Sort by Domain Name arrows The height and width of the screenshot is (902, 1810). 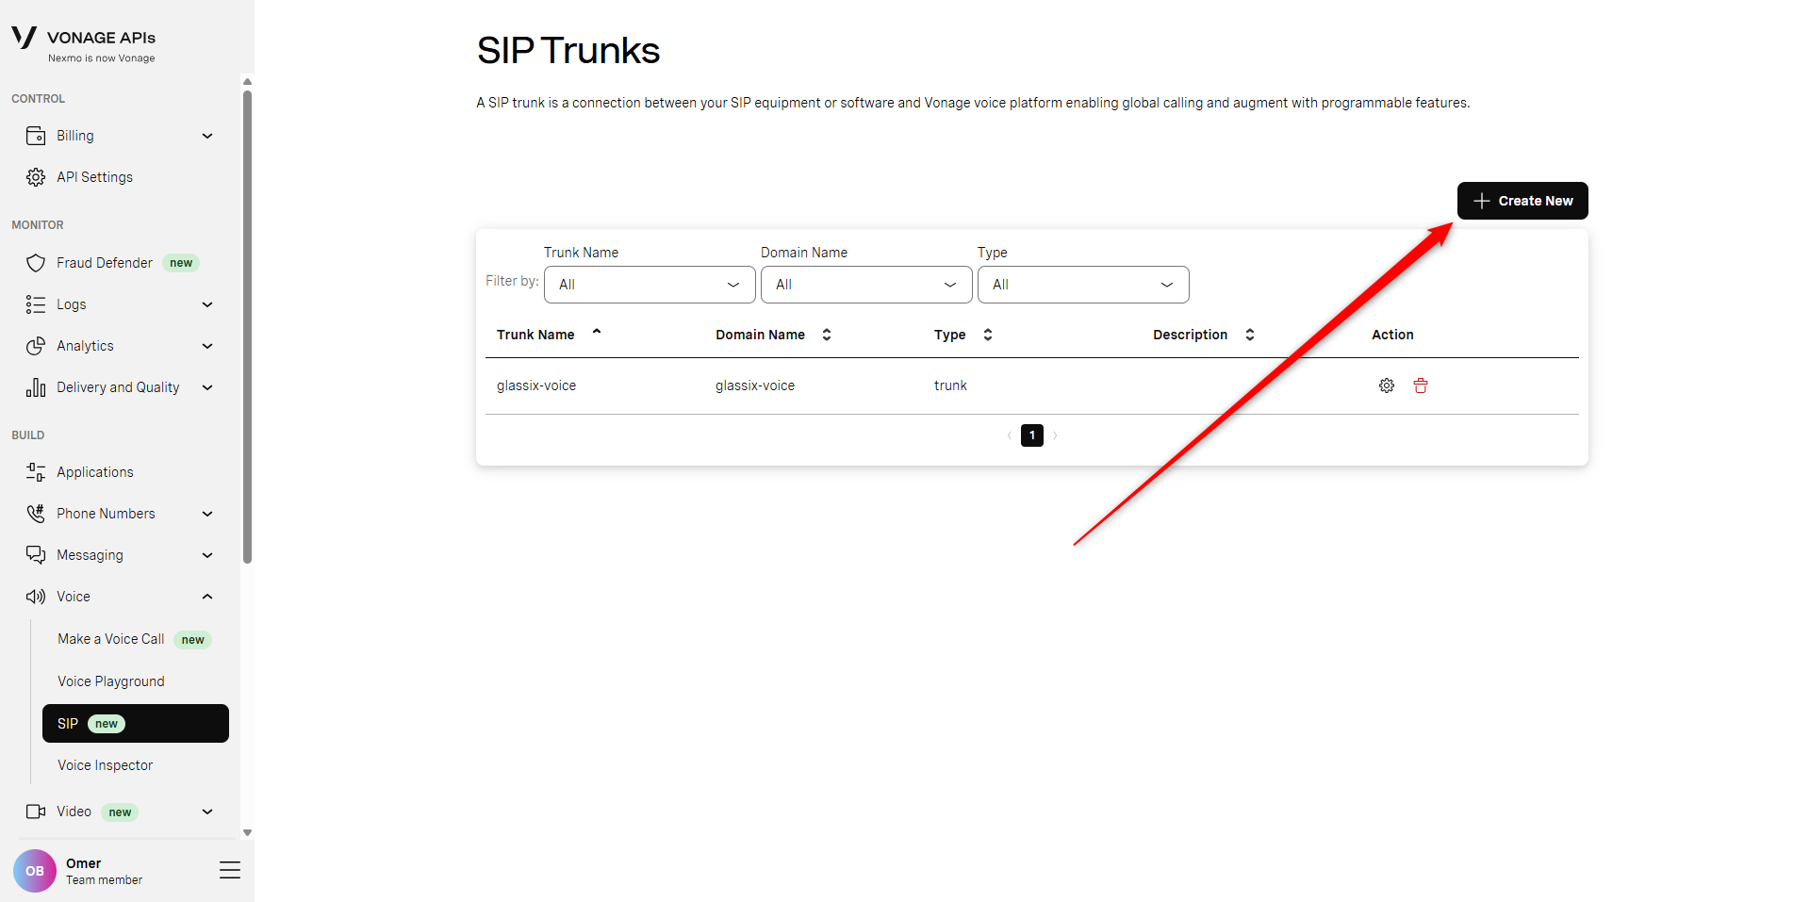pyautogui.click(x=827, y=335)
